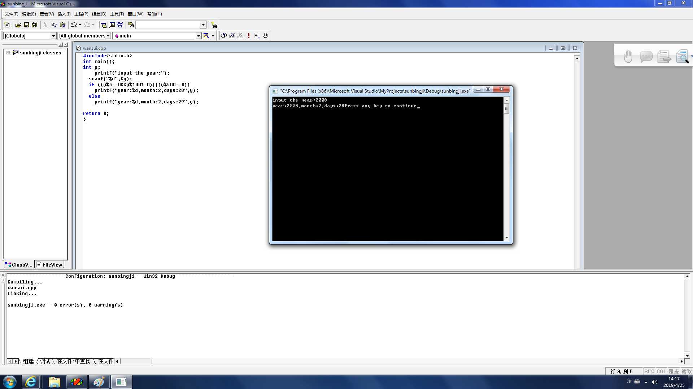Open the 窗口(W) menu
This screenshot has width=693, height=389.
tap(135, 14)
